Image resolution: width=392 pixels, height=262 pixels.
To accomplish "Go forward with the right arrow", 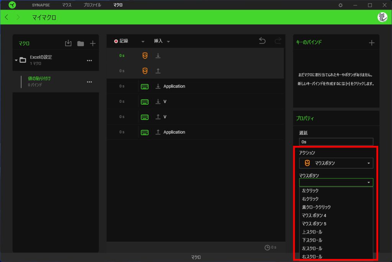I will pyautogui.click(x=18, y=17).
